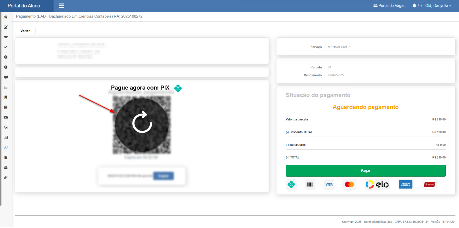
Task: Choose the Hipercard icon
Action: (x=429, y=185)
